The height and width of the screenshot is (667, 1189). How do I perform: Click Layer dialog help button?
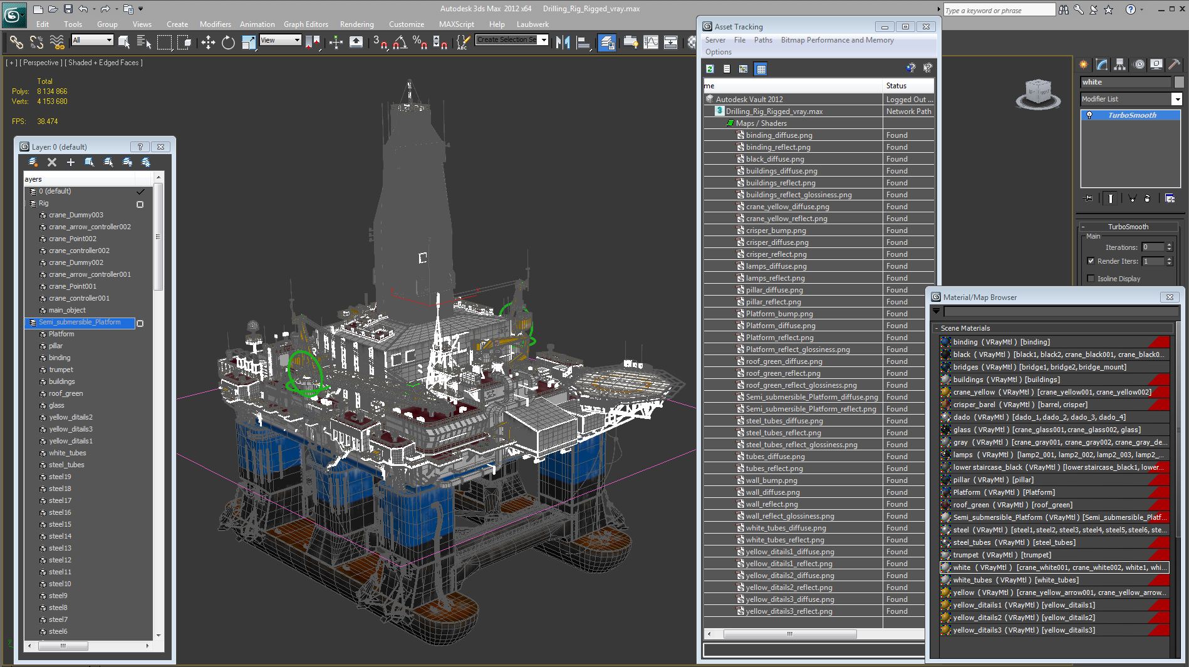[x=140, y=147]
